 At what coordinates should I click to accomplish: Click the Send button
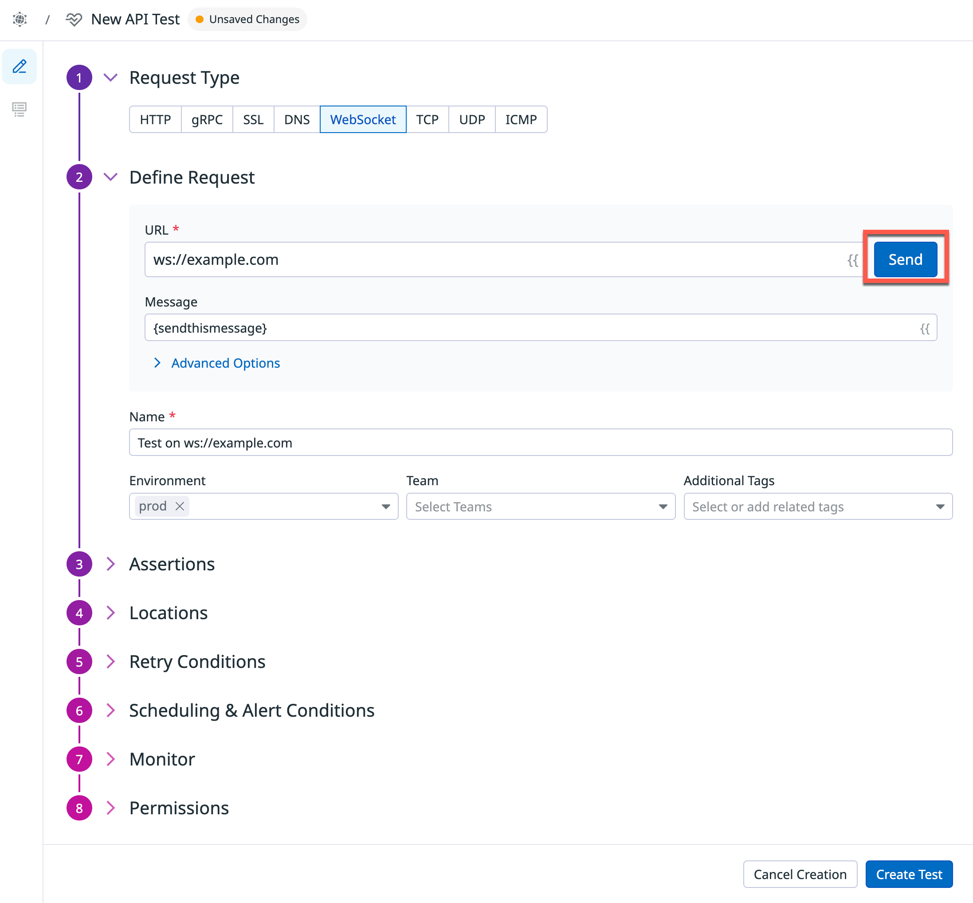point(905,259)
